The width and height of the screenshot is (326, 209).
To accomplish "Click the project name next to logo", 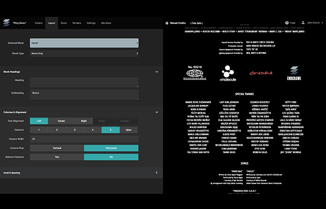I will pyautogui.click(x=19, y=23).
